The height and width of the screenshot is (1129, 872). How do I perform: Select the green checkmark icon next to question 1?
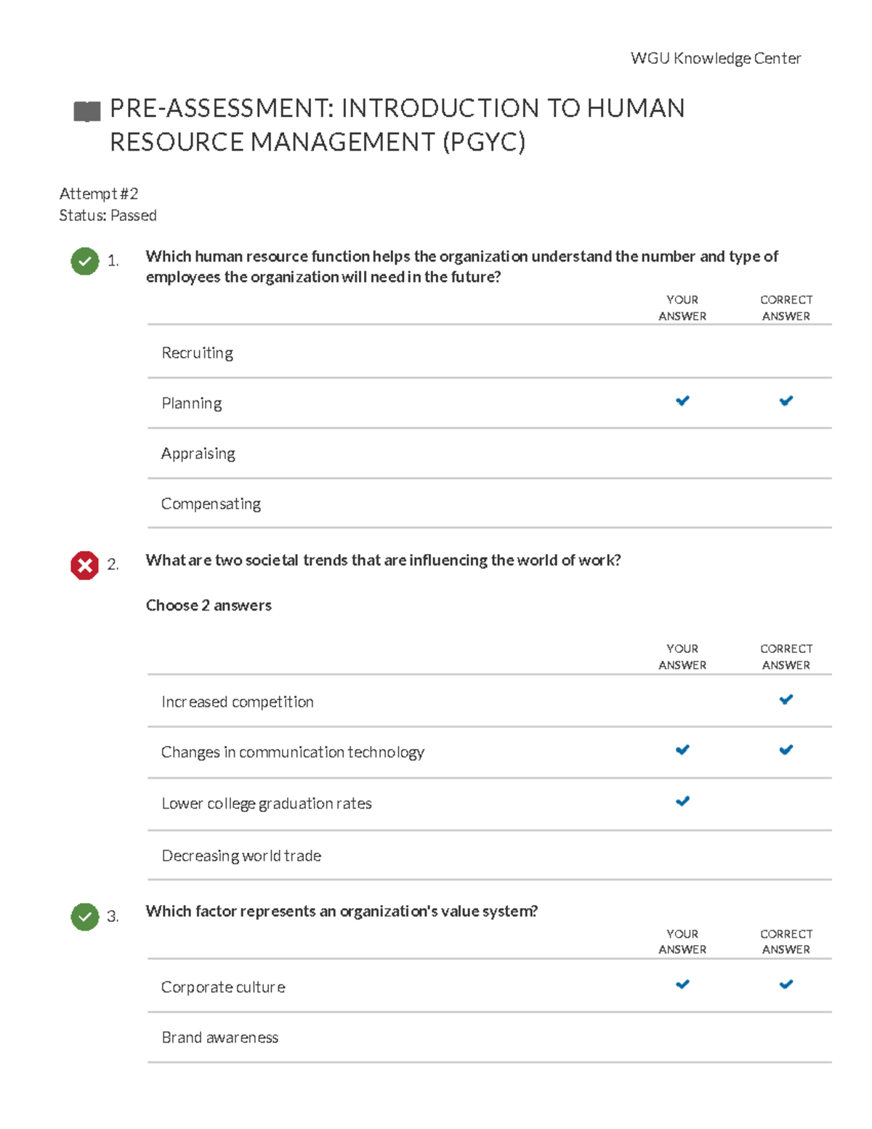[x=84, y=262]
